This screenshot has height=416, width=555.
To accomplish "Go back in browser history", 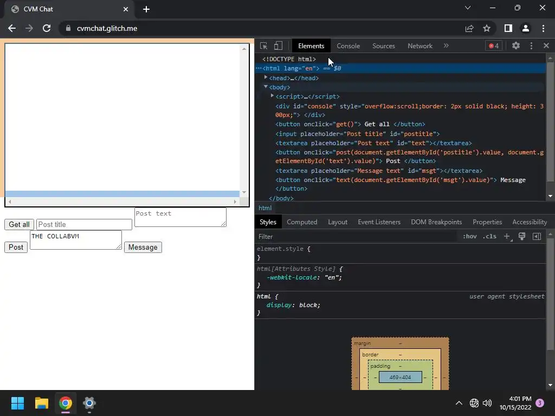I will [x=12, y=28].
